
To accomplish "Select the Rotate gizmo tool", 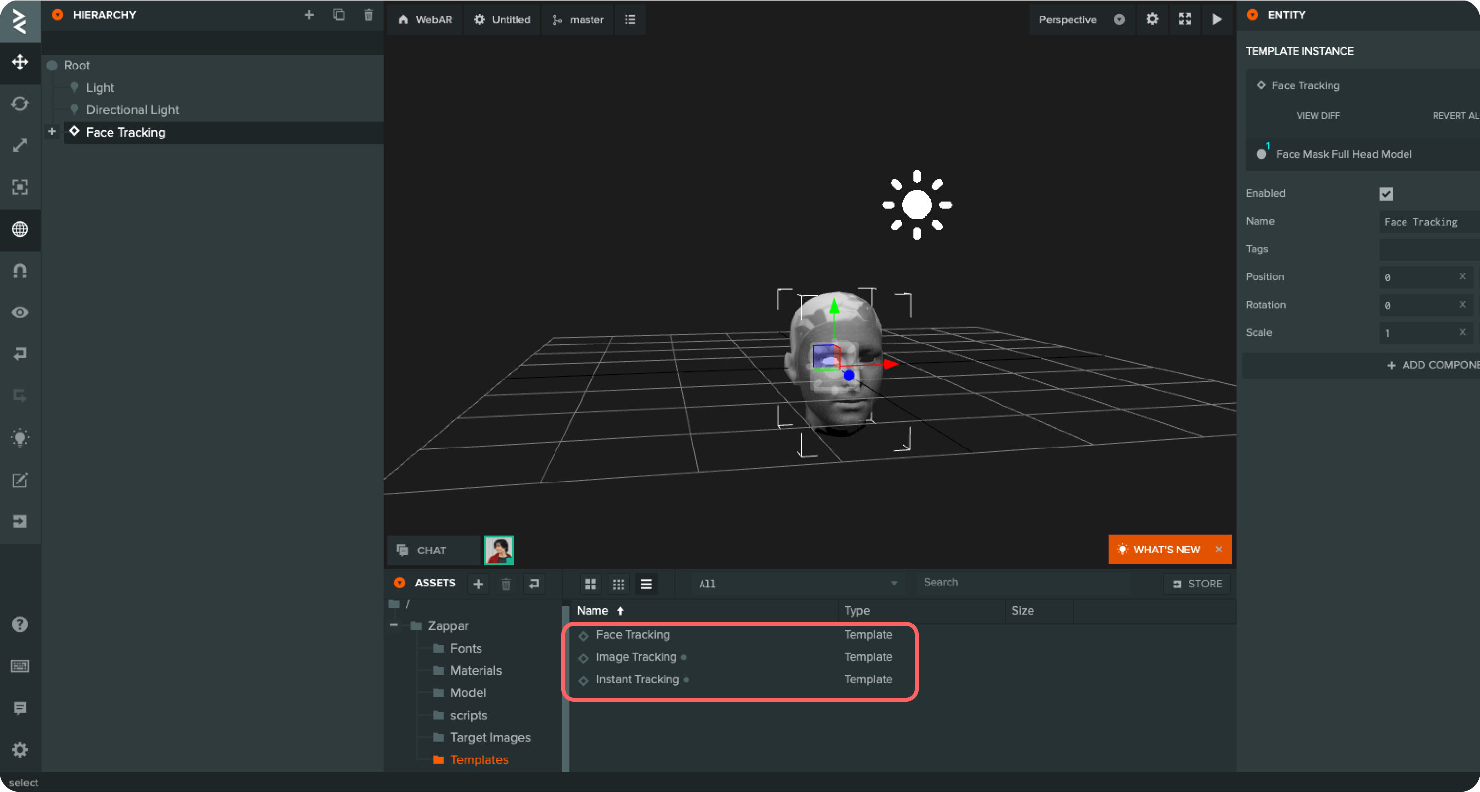I will tap(20, 104).
